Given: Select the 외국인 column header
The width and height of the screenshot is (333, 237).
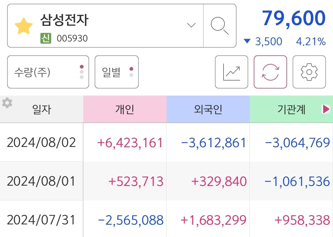Looking at the screenshot, I should click(208, 109).
